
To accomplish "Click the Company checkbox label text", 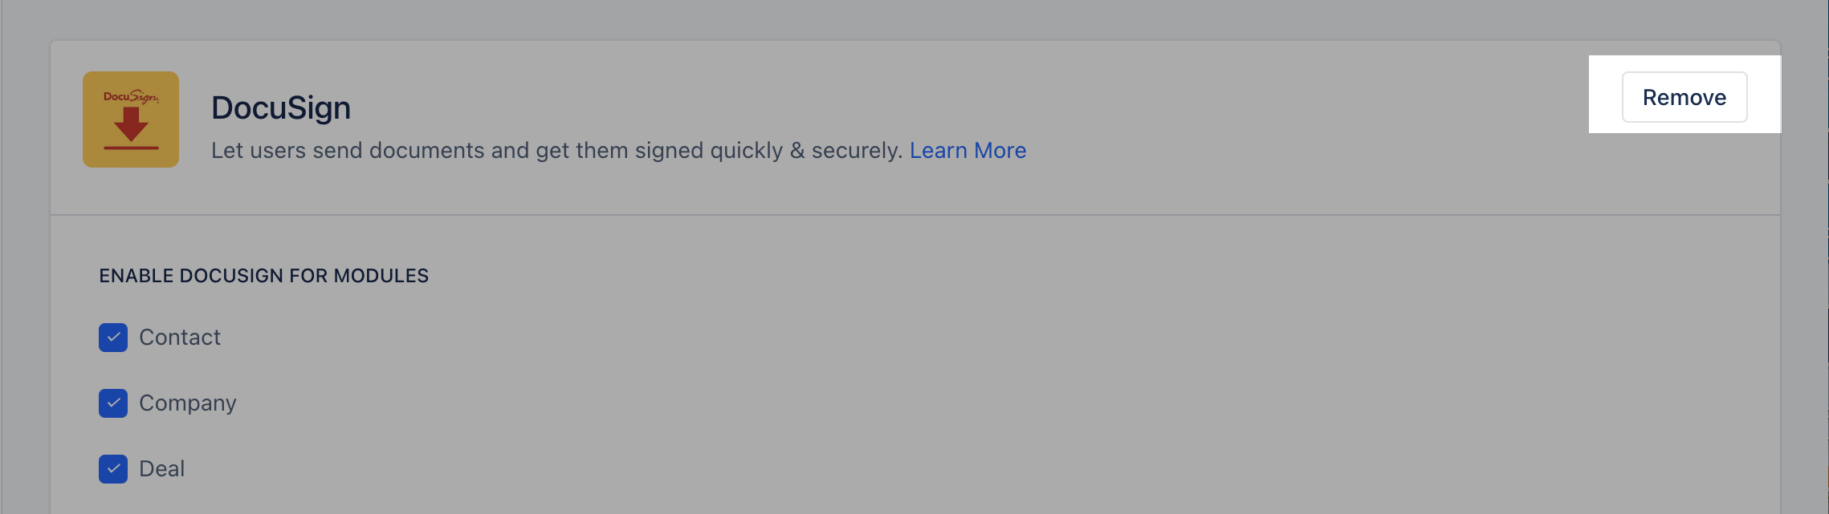I will [x=188, y=403].
